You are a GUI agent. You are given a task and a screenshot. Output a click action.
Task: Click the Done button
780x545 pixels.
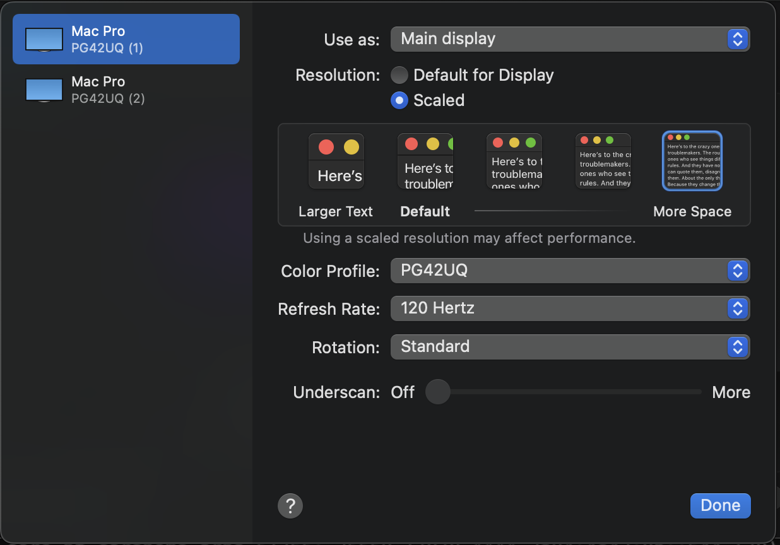pos(720,505)
